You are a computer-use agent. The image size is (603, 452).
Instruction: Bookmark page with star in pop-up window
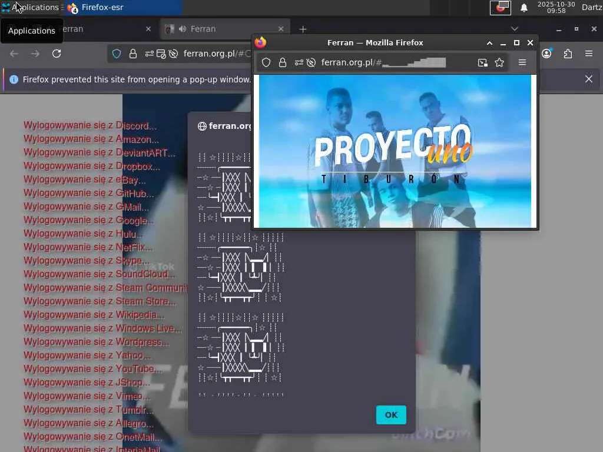click(499, 62)
